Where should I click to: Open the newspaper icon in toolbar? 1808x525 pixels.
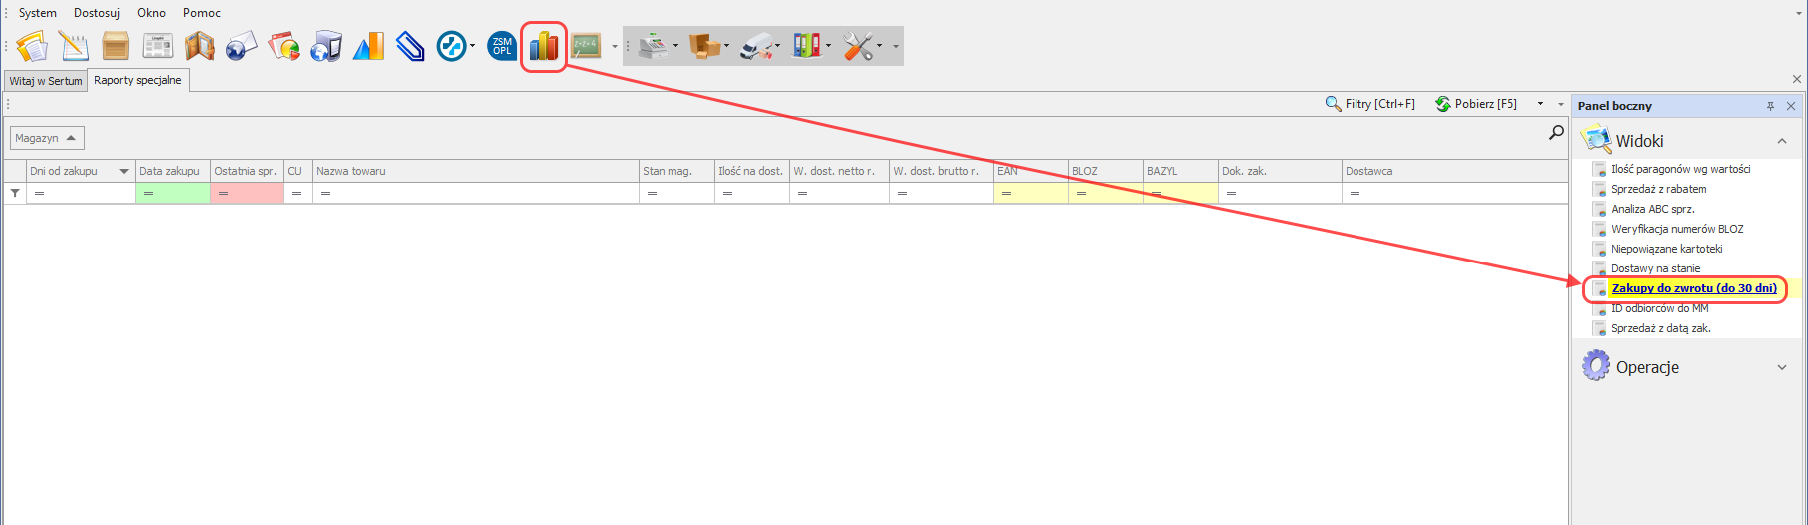tap(158, 46)
